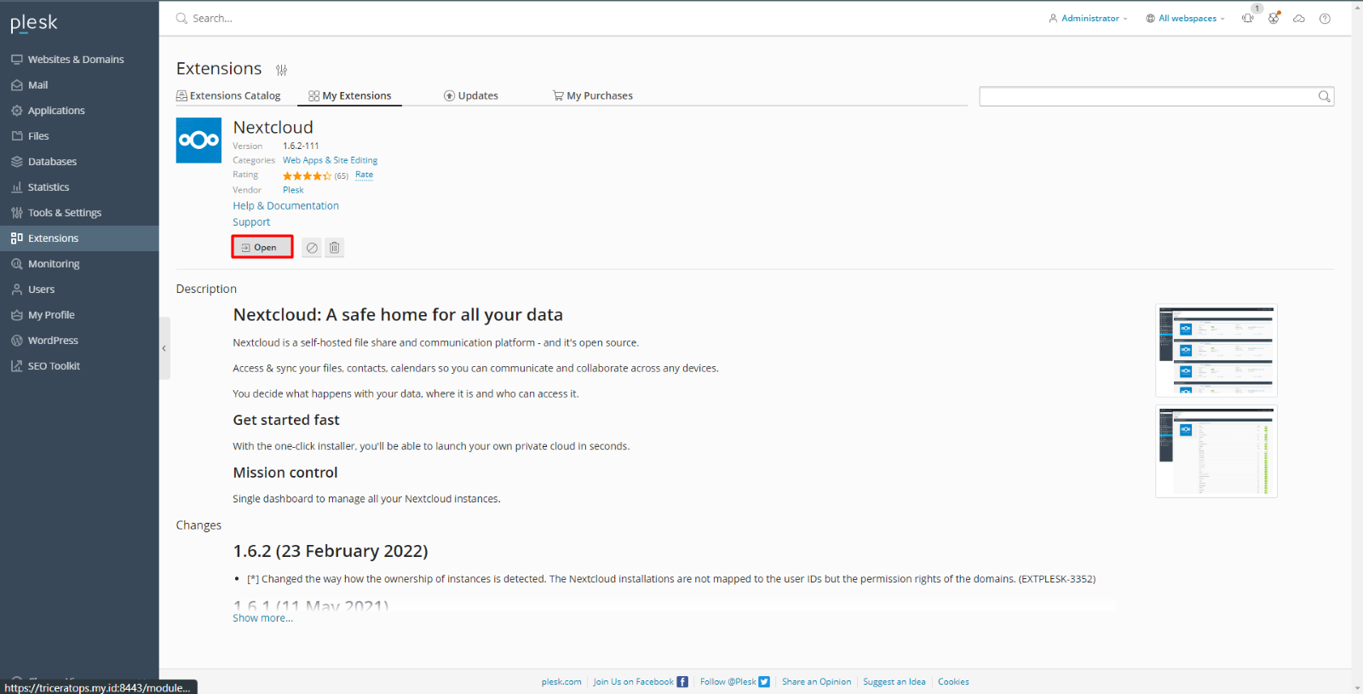Click plesk.com footer link

tap(561, 682)
